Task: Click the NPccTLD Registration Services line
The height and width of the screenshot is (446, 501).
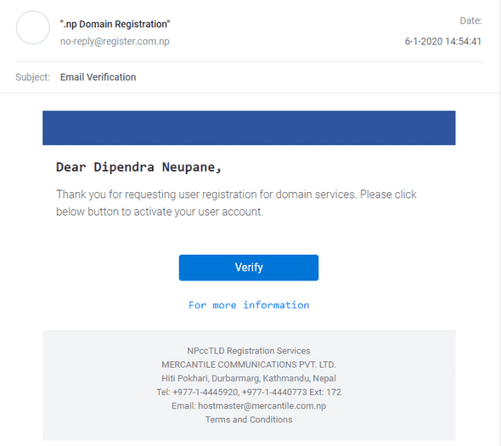Action: (249, 351)
